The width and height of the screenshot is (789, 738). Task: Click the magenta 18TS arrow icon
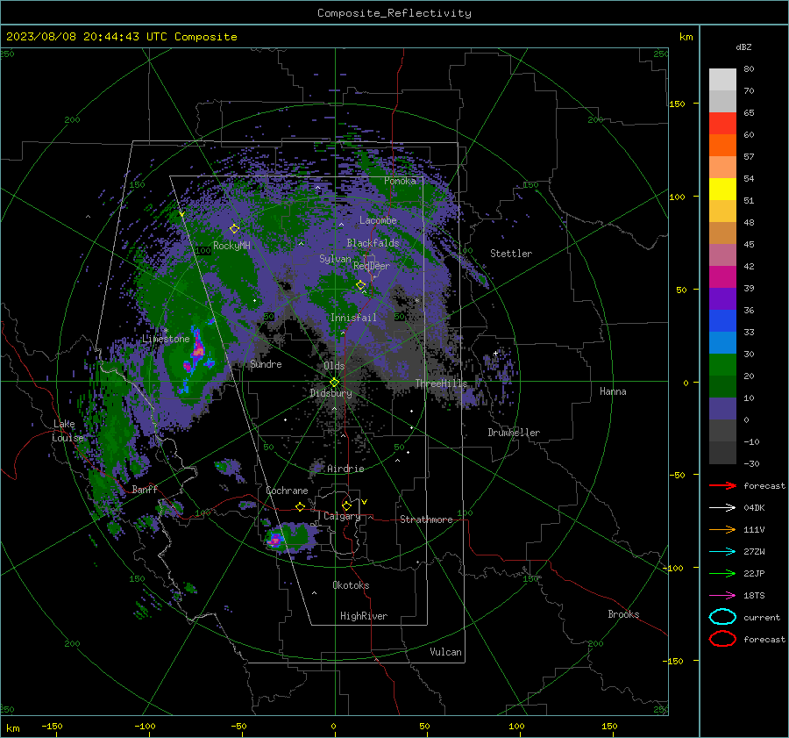[x=722, y=595]
